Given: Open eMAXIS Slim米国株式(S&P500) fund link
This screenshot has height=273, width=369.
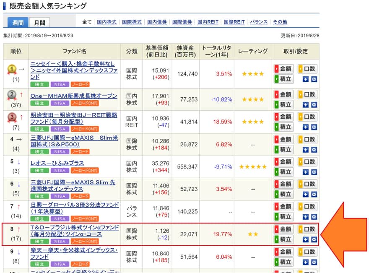Looking at the screenshot, I should [x=74, y=141].
